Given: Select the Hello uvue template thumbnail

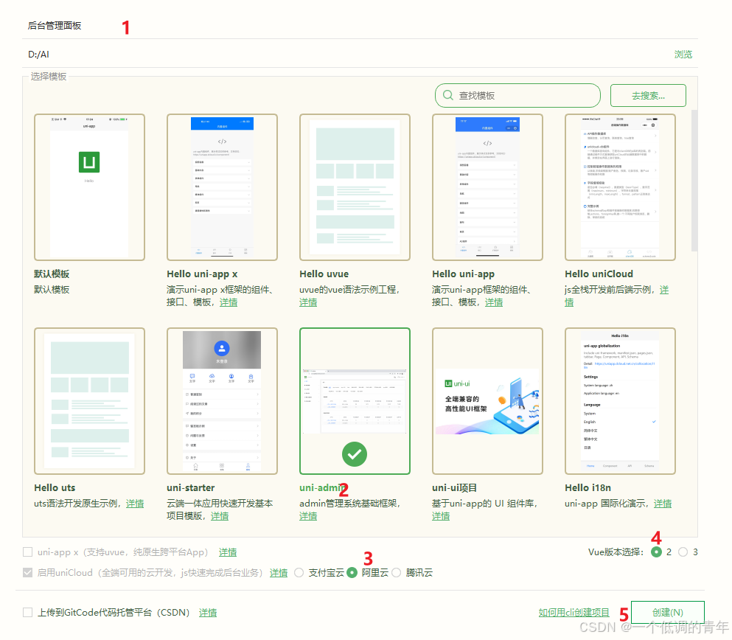Looking at the screenshot, I should point(355,187).
